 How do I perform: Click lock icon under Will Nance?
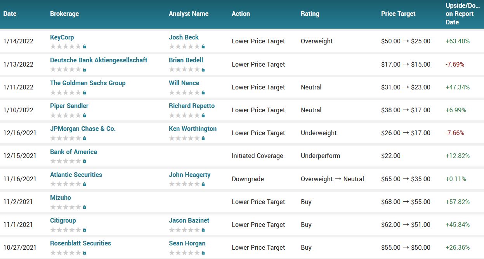[x=203, y=93]
